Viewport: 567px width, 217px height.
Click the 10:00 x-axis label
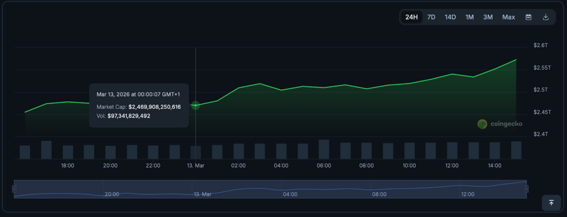pyautogui.click(x=409, y=166)
